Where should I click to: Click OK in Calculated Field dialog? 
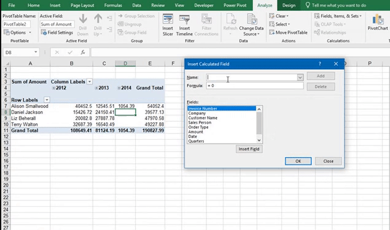click(x=298, y=161)
